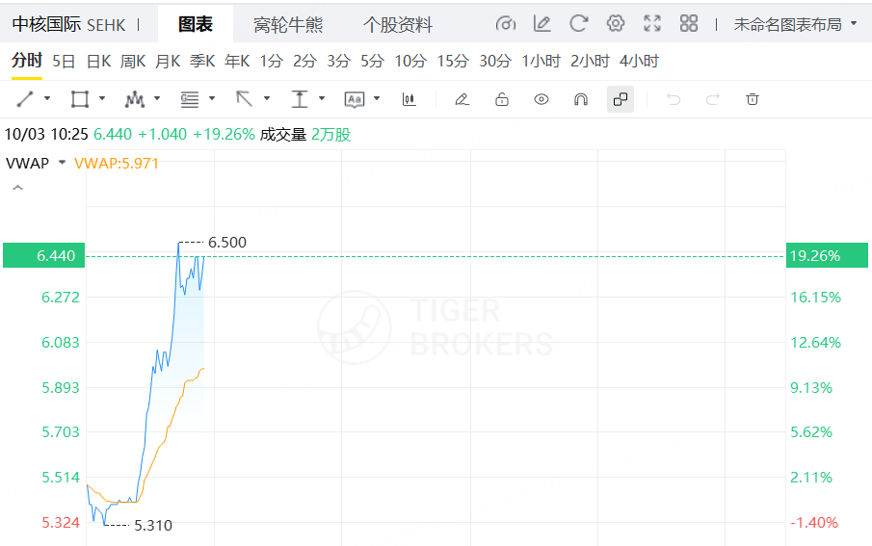Image resolution: width=872 pixels, height=546 pixels.
Task: Select the 月K timeframe
Action: [x=168, y=61]
